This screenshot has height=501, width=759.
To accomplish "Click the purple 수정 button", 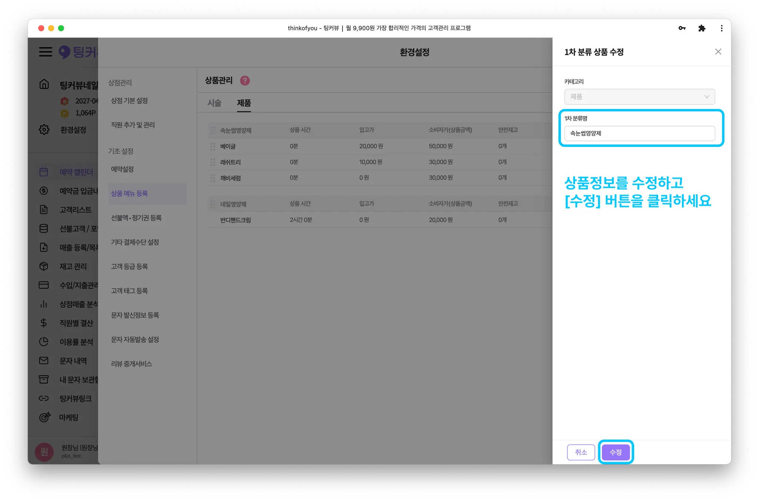I will [616, 452].
